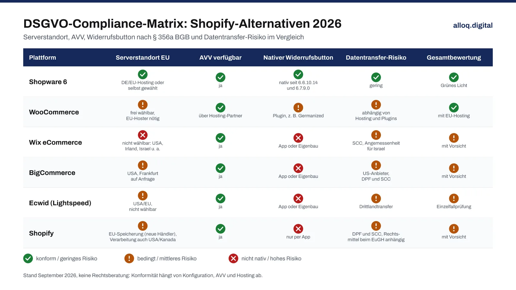Image resolution: width=516 pixels, height=290 pixels.
Task: Select the 'Wix eCommerce' platform name
Action: coord(55,142)
